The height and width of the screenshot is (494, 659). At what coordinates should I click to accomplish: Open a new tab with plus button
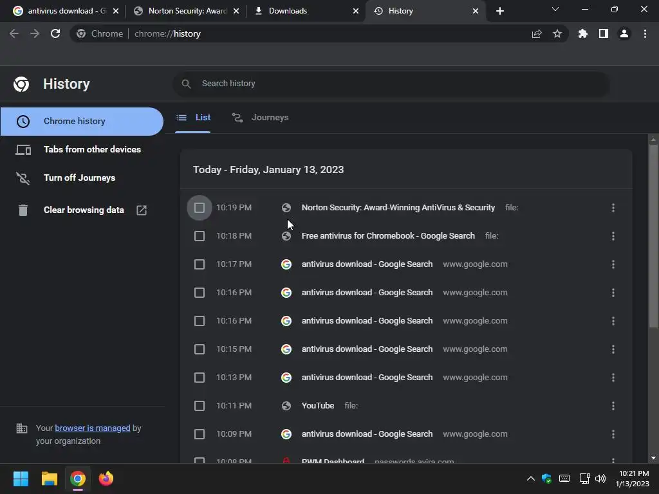pos(499,11)
